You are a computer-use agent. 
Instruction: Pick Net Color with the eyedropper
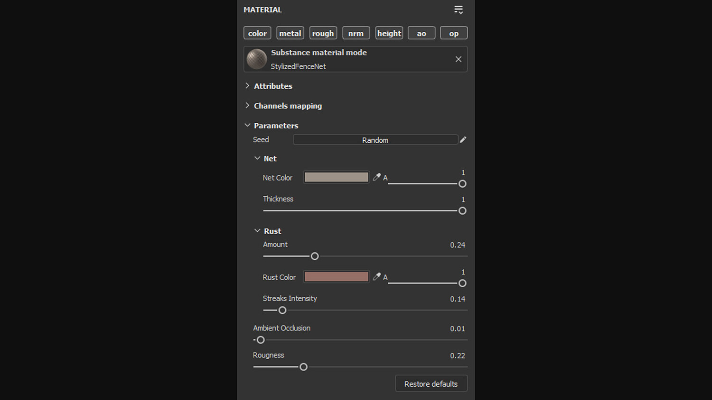click(x=376, y=177)
